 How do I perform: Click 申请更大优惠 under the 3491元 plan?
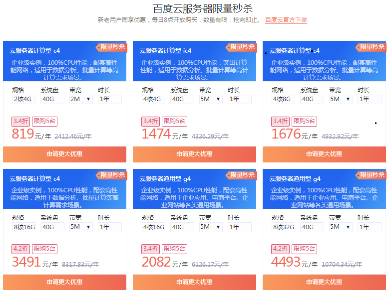[x=65, y=282]
